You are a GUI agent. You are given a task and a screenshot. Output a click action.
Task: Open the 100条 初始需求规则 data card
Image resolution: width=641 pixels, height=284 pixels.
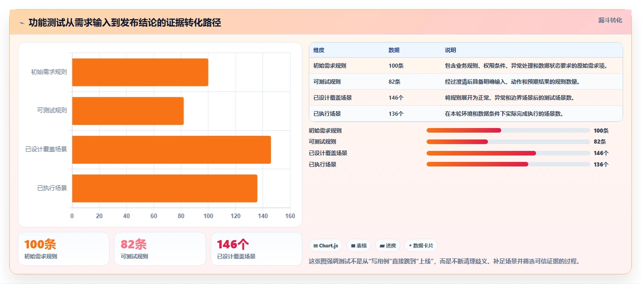[x=64, y=249]
